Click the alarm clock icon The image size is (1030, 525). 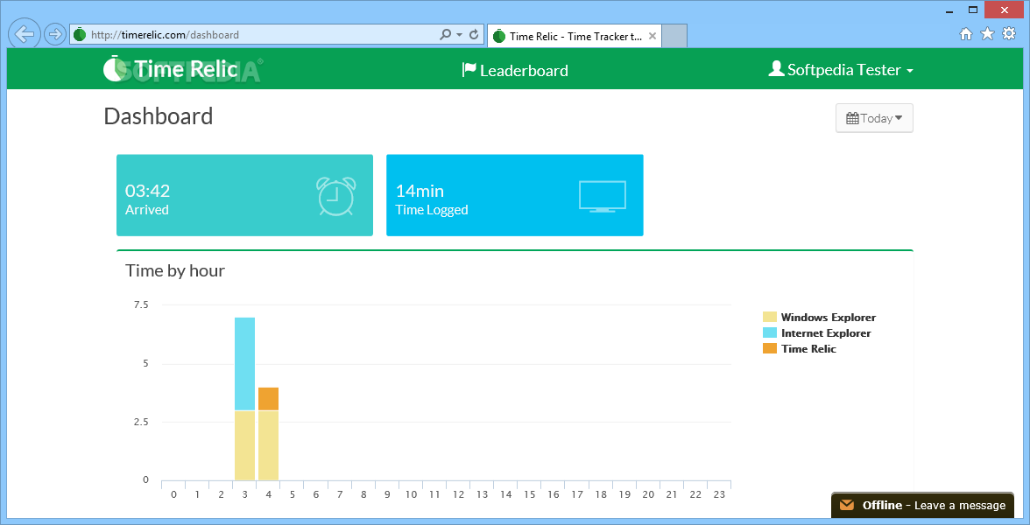pyautogui.click(x=336, y=196)
